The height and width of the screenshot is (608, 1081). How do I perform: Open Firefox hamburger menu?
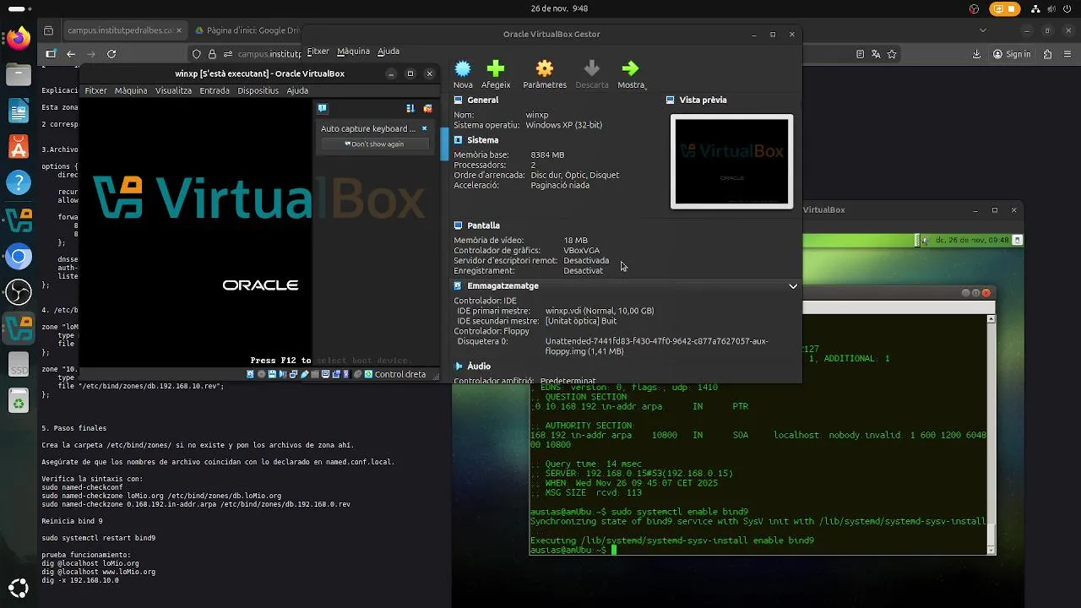(x=1067, y=54)
